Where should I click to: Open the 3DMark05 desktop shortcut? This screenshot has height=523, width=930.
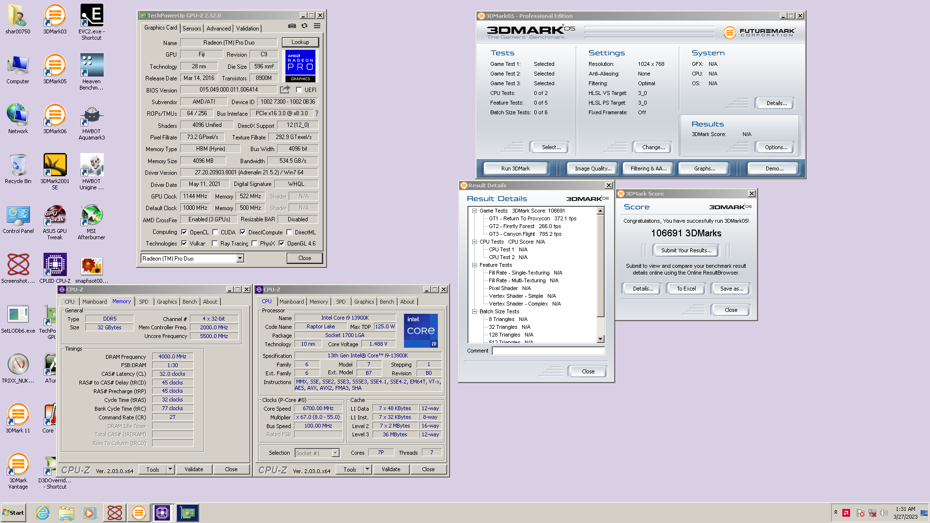pyautogui.click(x=55, y=69)
